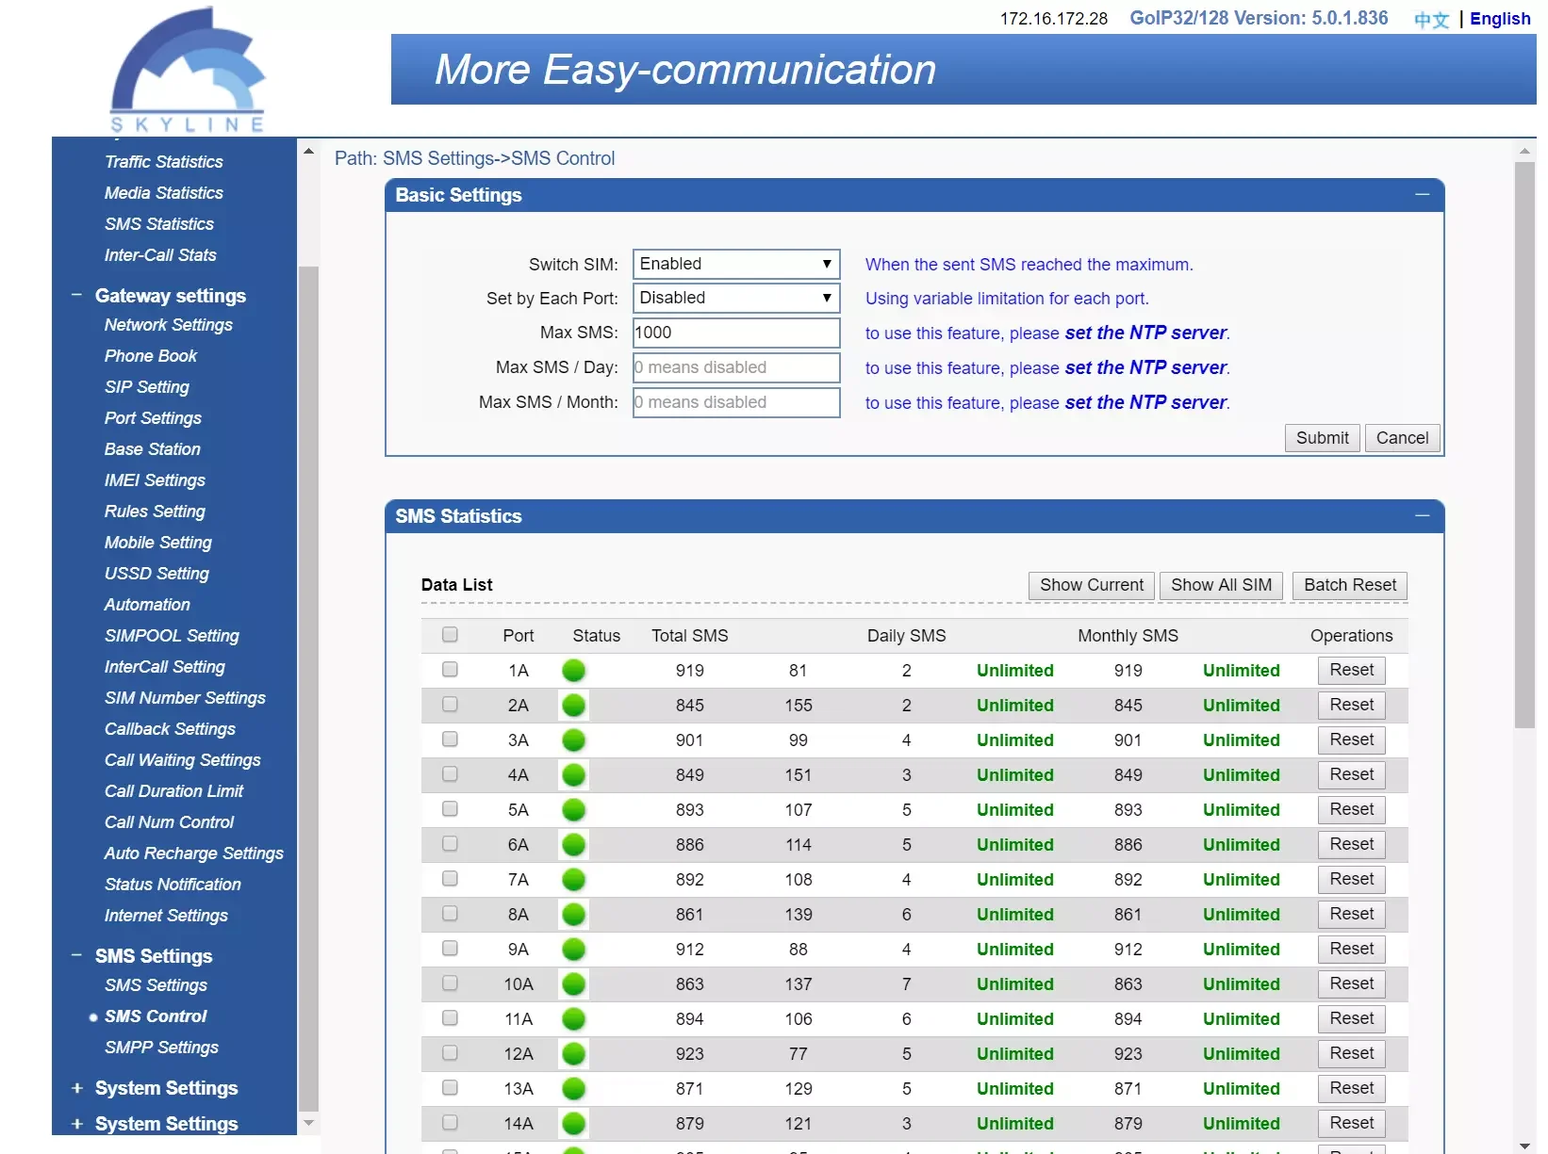Open the Set by Each Port dropdown

coord(736,298)
